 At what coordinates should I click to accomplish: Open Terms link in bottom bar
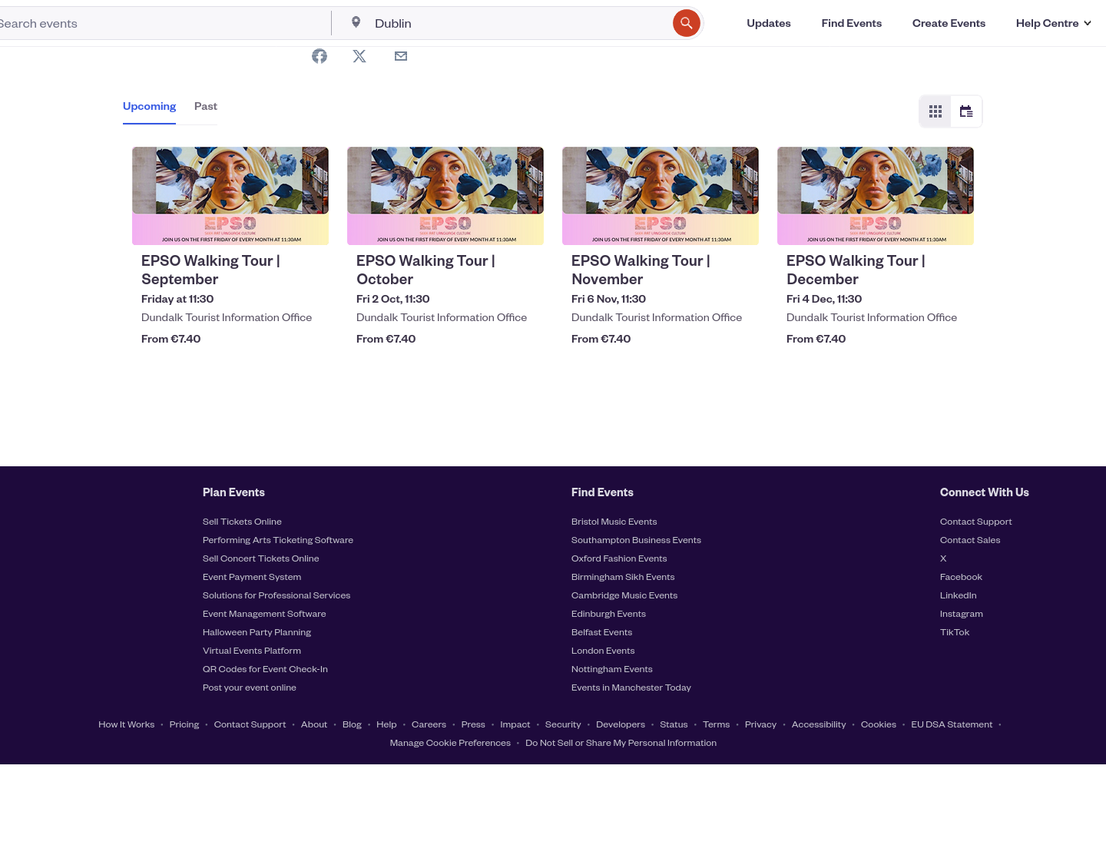click(x=717, y=724)
